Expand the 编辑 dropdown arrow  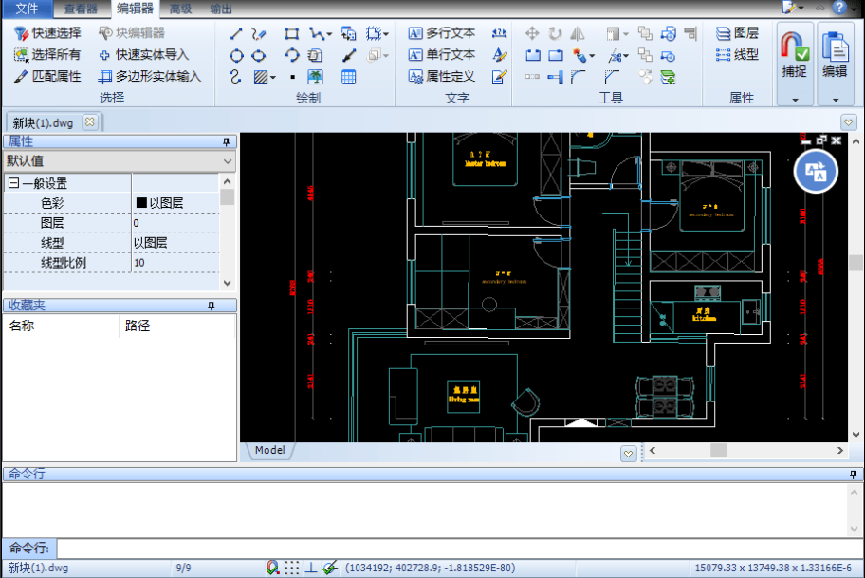pyautogui.click(x=836, y=100)
